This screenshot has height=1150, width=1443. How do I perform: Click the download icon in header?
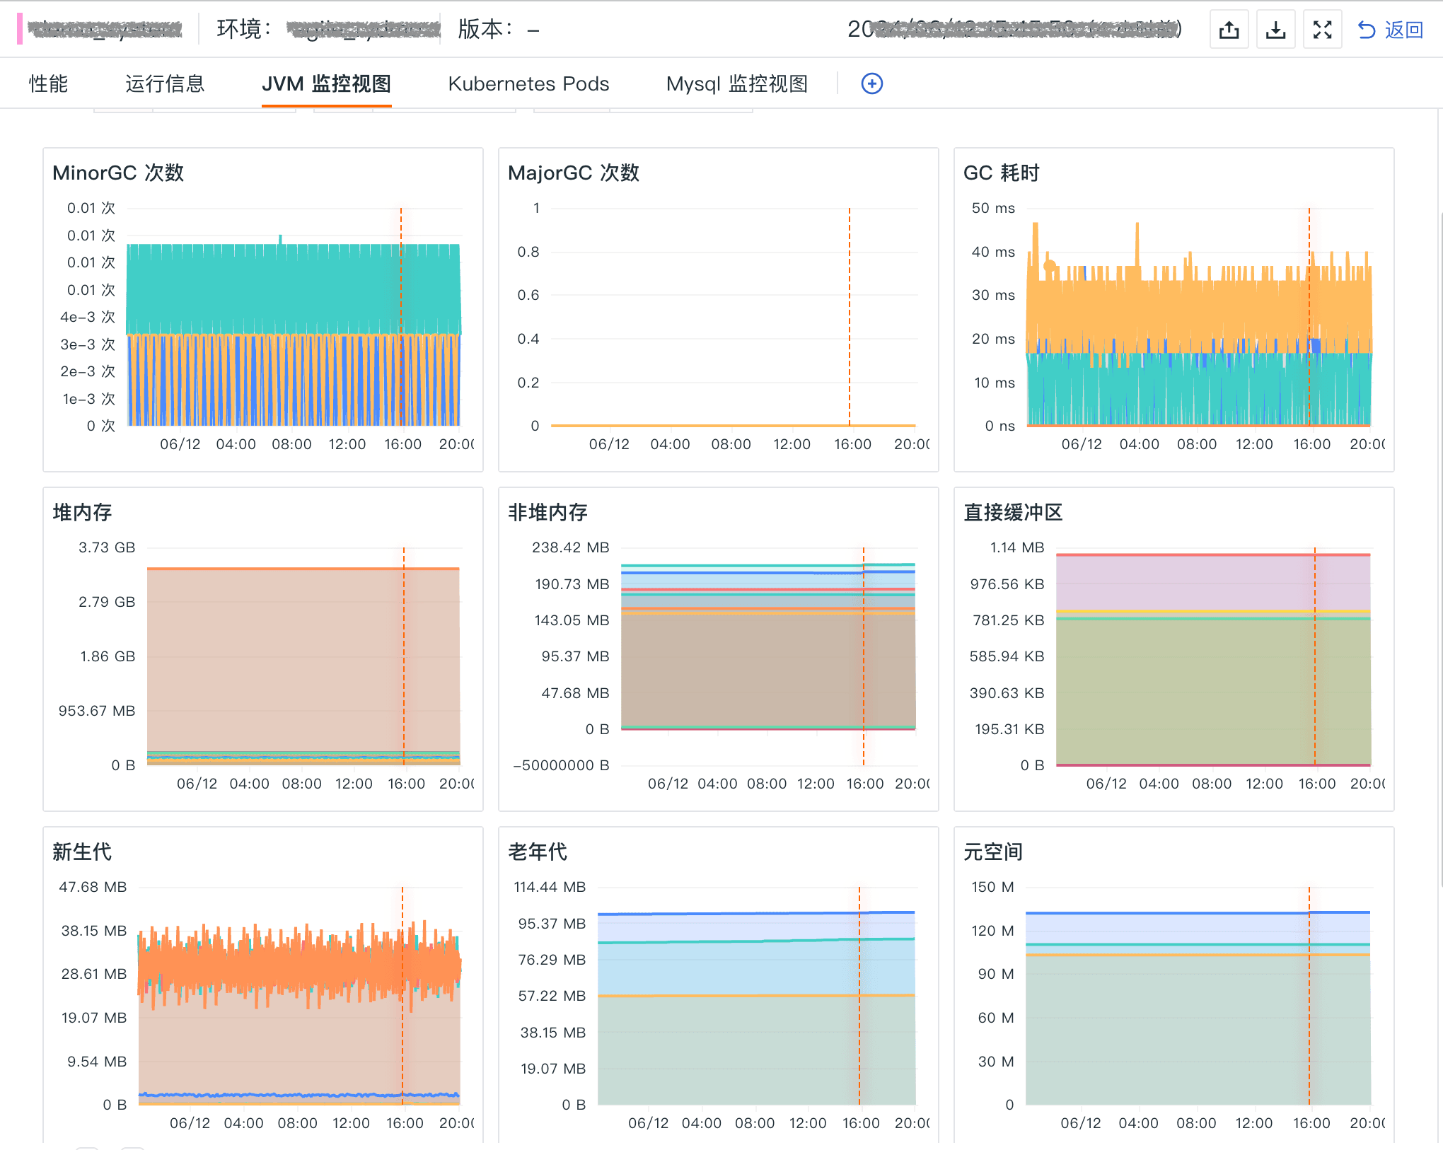[1275, 30]
